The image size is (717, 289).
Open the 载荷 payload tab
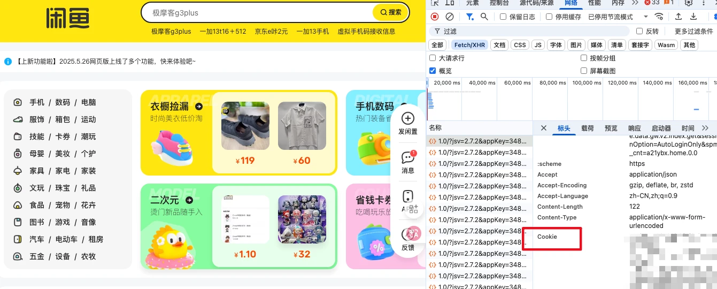click(588, 128)
